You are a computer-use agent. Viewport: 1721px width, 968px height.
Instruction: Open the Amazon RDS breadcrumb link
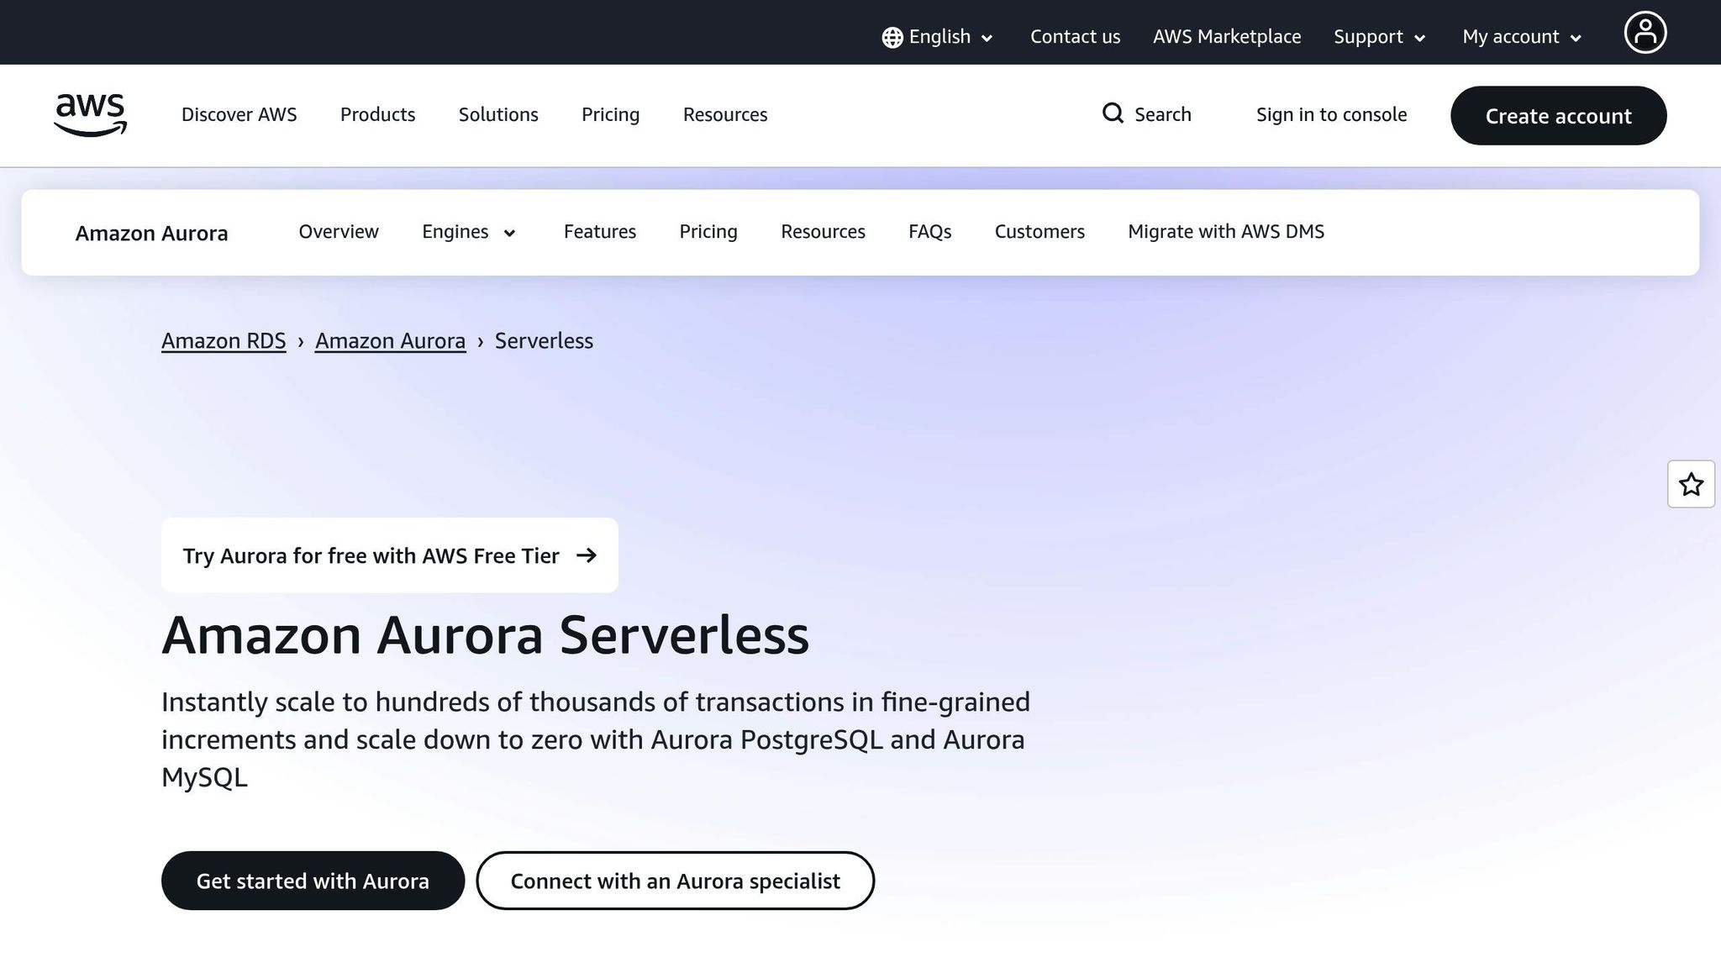[223, 341]
